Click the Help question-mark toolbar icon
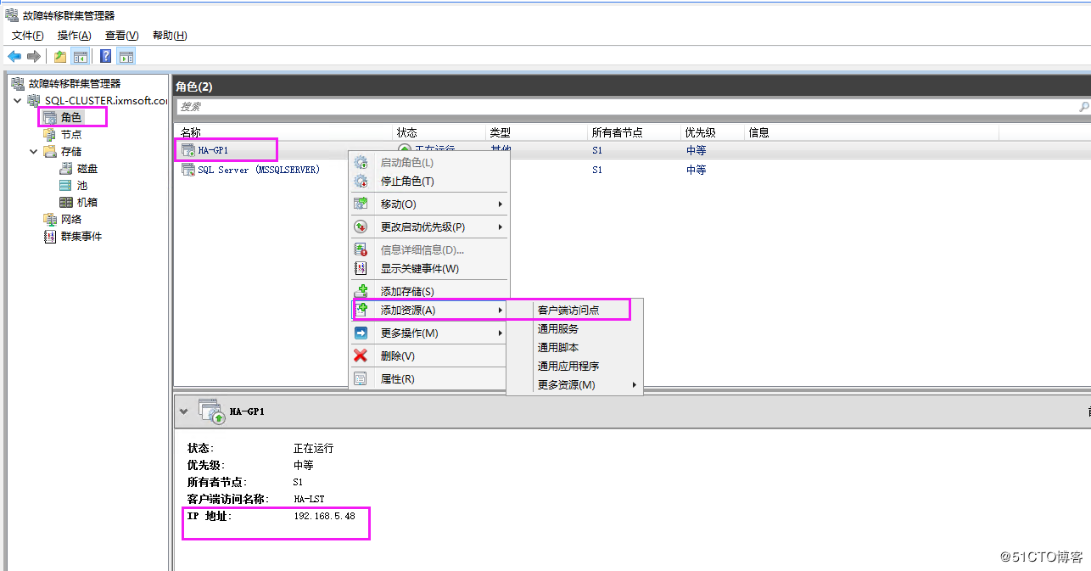 (104, 56)
